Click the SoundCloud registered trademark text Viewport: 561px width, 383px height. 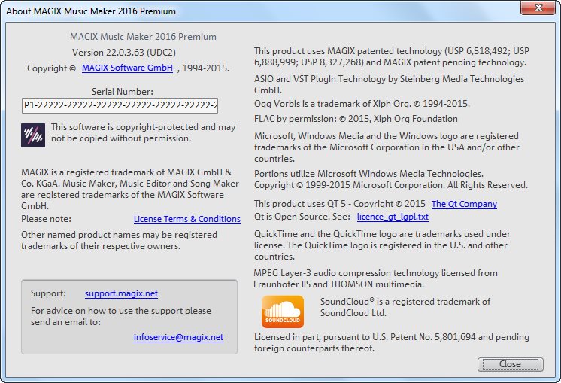(405, 307)
